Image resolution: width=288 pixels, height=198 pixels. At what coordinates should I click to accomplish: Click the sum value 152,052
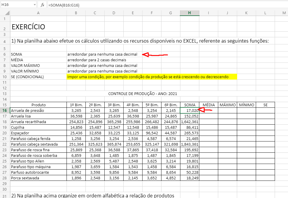point(190,116)
